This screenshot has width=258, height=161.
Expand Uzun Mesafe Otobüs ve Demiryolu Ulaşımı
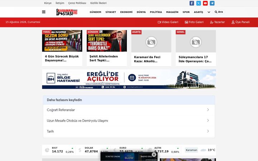[129, 121]
